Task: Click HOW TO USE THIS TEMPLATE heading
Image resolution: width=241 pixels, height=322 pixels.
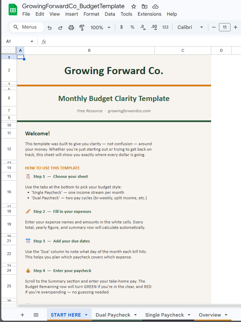Action: coord(52,168)
